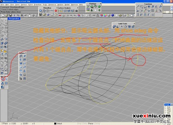Select the arrow pointer tool in left toolbar
Screen dimensions: 173x125
[x=2, y=20]
